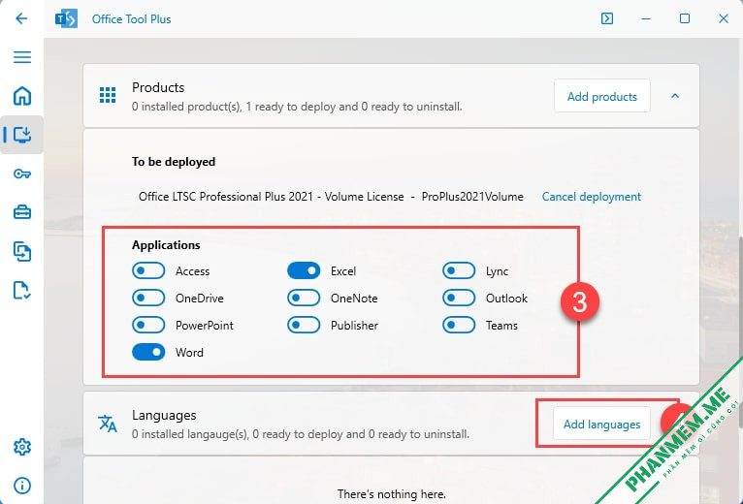Click the Applications heading
Screen dimensions: 743x504
pyautogui.click(x=166, y=245)
